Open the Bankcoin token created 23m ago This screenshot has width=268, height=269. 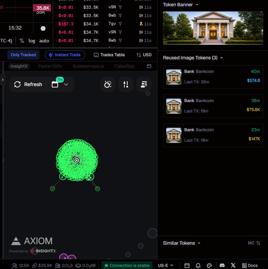click(x=213, y=135)
